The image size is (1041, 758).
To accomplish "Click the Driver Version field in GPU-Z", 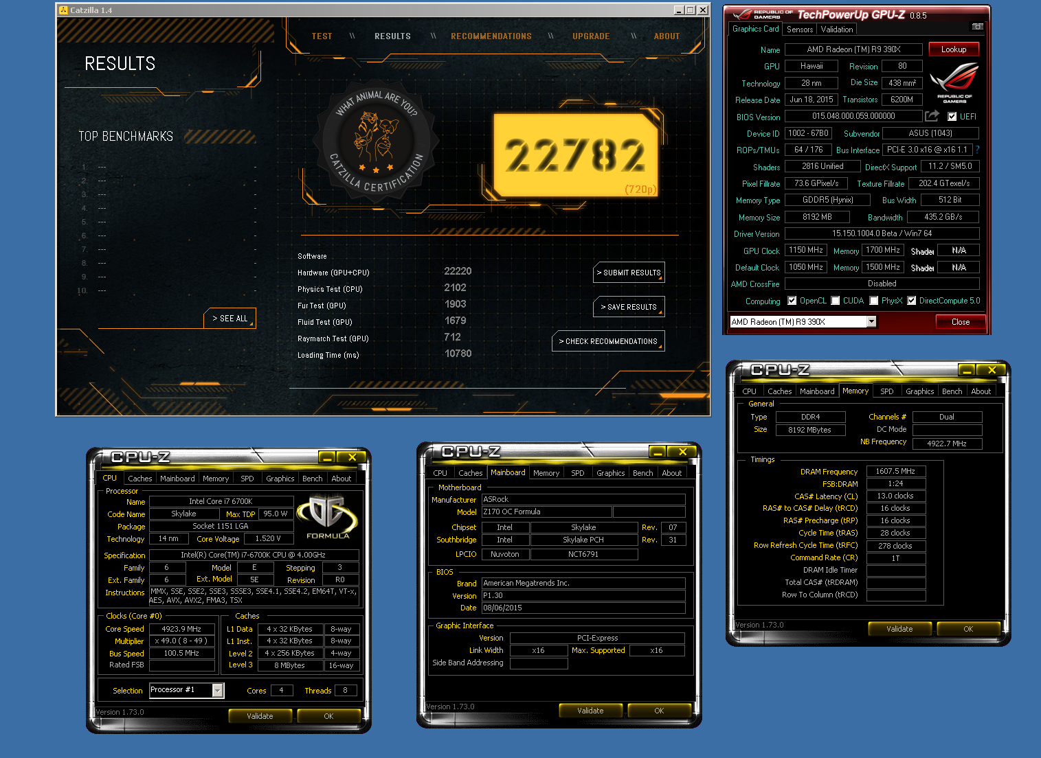I will (x=882, y=234).
